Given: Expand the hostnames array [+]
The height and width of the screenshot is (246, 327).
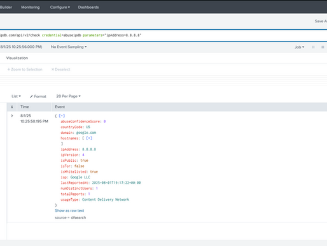Looking at the screenshot, I should pos(89,138).
